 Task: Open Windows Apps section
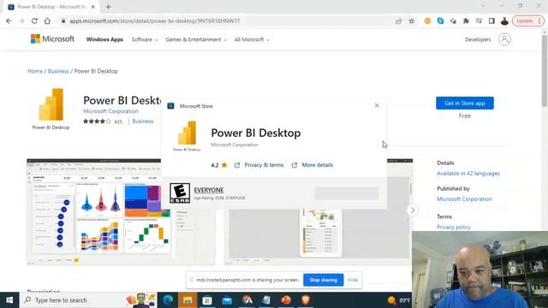[x=104, y=39]
